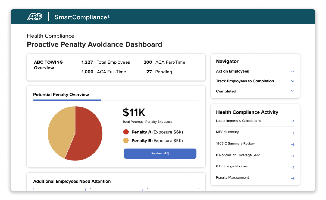Click the Review (43) button
Viewport: 326px width, 200px height.
(160, 153)
